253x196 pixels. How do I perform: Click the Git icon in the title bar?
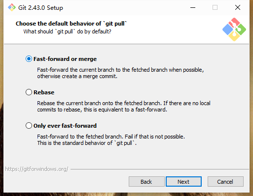coord(12,7)
